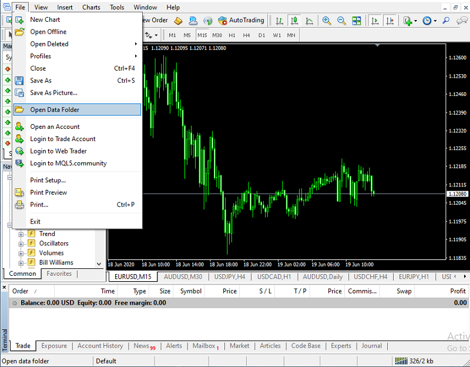Zoom in on the chart
Screen dimensions: 470x367
pos(327,21)
